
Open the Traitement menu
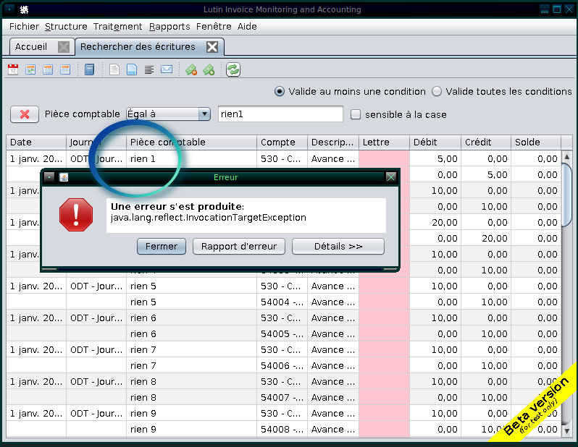117,27
